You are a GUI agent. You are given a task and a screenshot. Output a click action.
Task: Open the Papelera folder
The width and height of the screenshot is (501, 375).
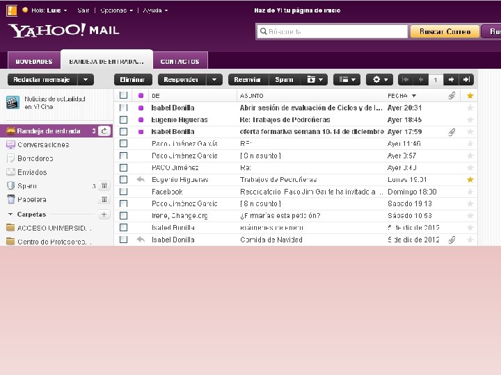tap(31, 199)
